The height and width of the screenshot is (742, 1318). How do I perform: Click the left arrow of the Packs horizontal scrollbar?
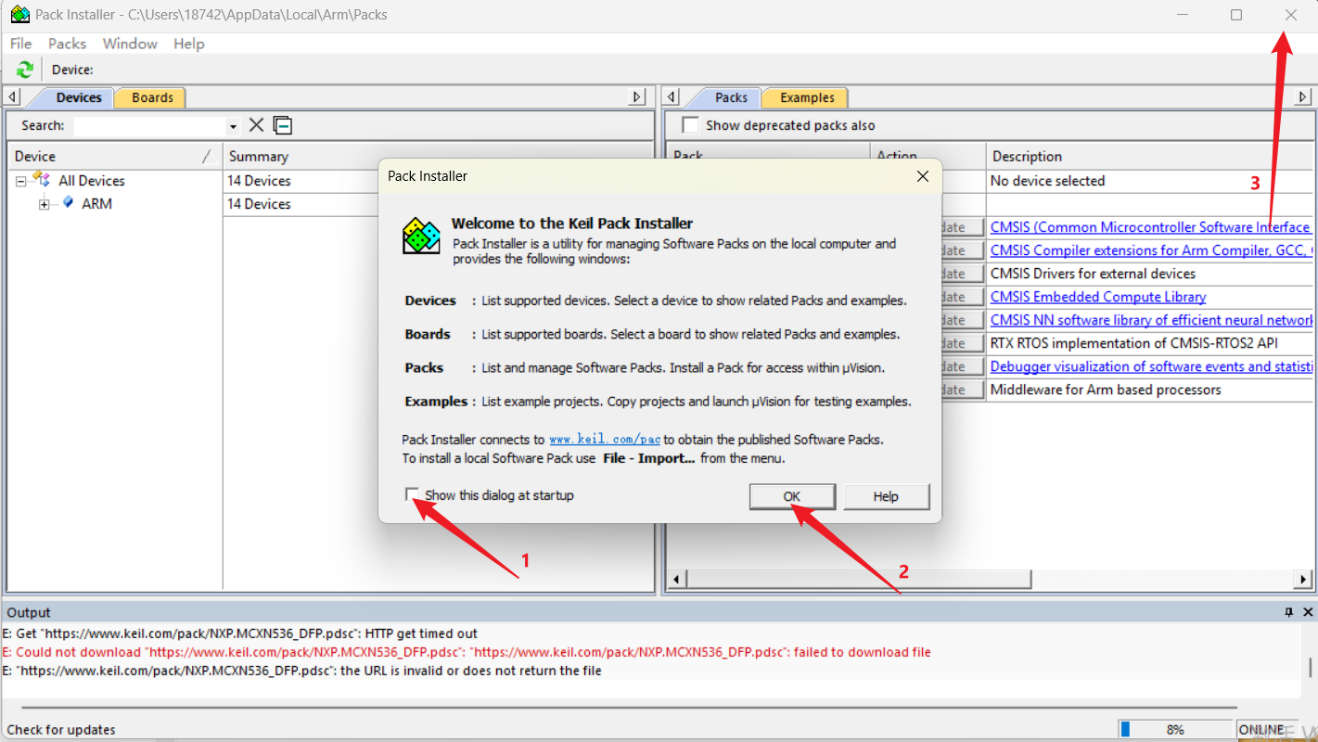(675, 580)
